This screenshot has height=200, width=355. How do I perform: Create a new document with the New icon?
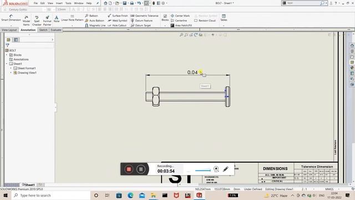click(x=110, y=3)
